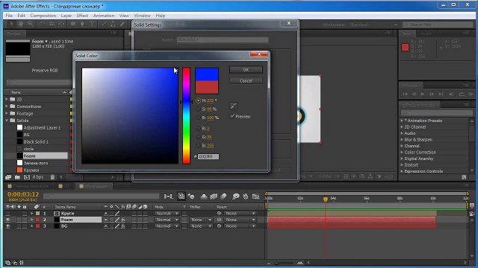This screenshot has width=478, height=268.
Task: Click the OK button in Solid Color dialog
Action: coord(246,70)
